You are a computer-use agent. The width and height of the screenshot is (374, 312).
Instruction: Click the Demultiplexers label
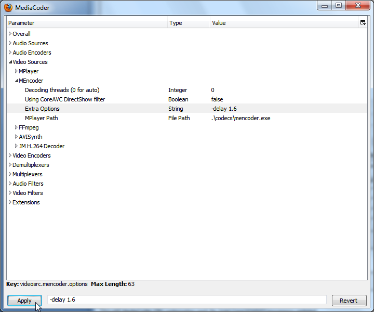pos(31,165)
